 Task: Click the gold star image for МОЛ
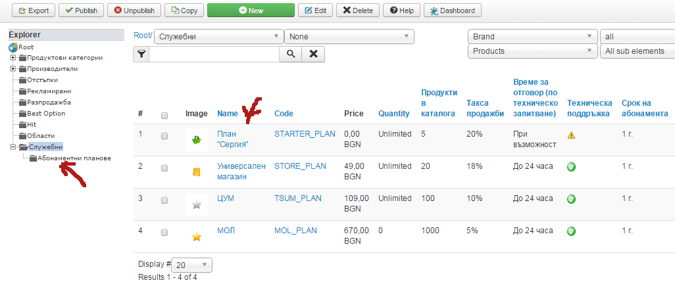(196, 237)
